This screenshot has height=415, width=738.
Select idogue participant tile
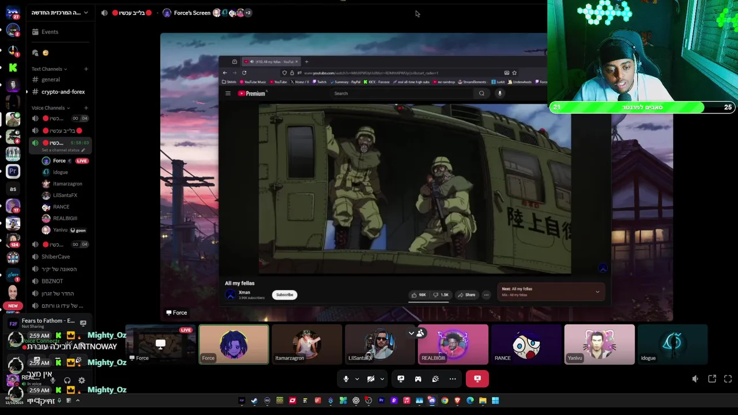(x=672, y=345)
